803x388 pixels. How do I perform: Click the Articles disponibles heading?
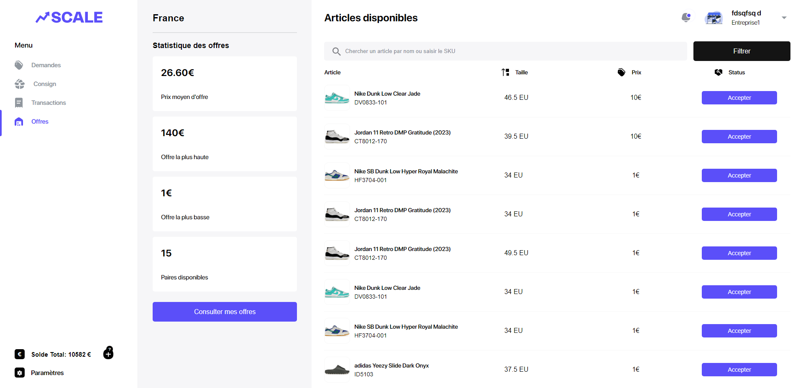coord(371,18)
